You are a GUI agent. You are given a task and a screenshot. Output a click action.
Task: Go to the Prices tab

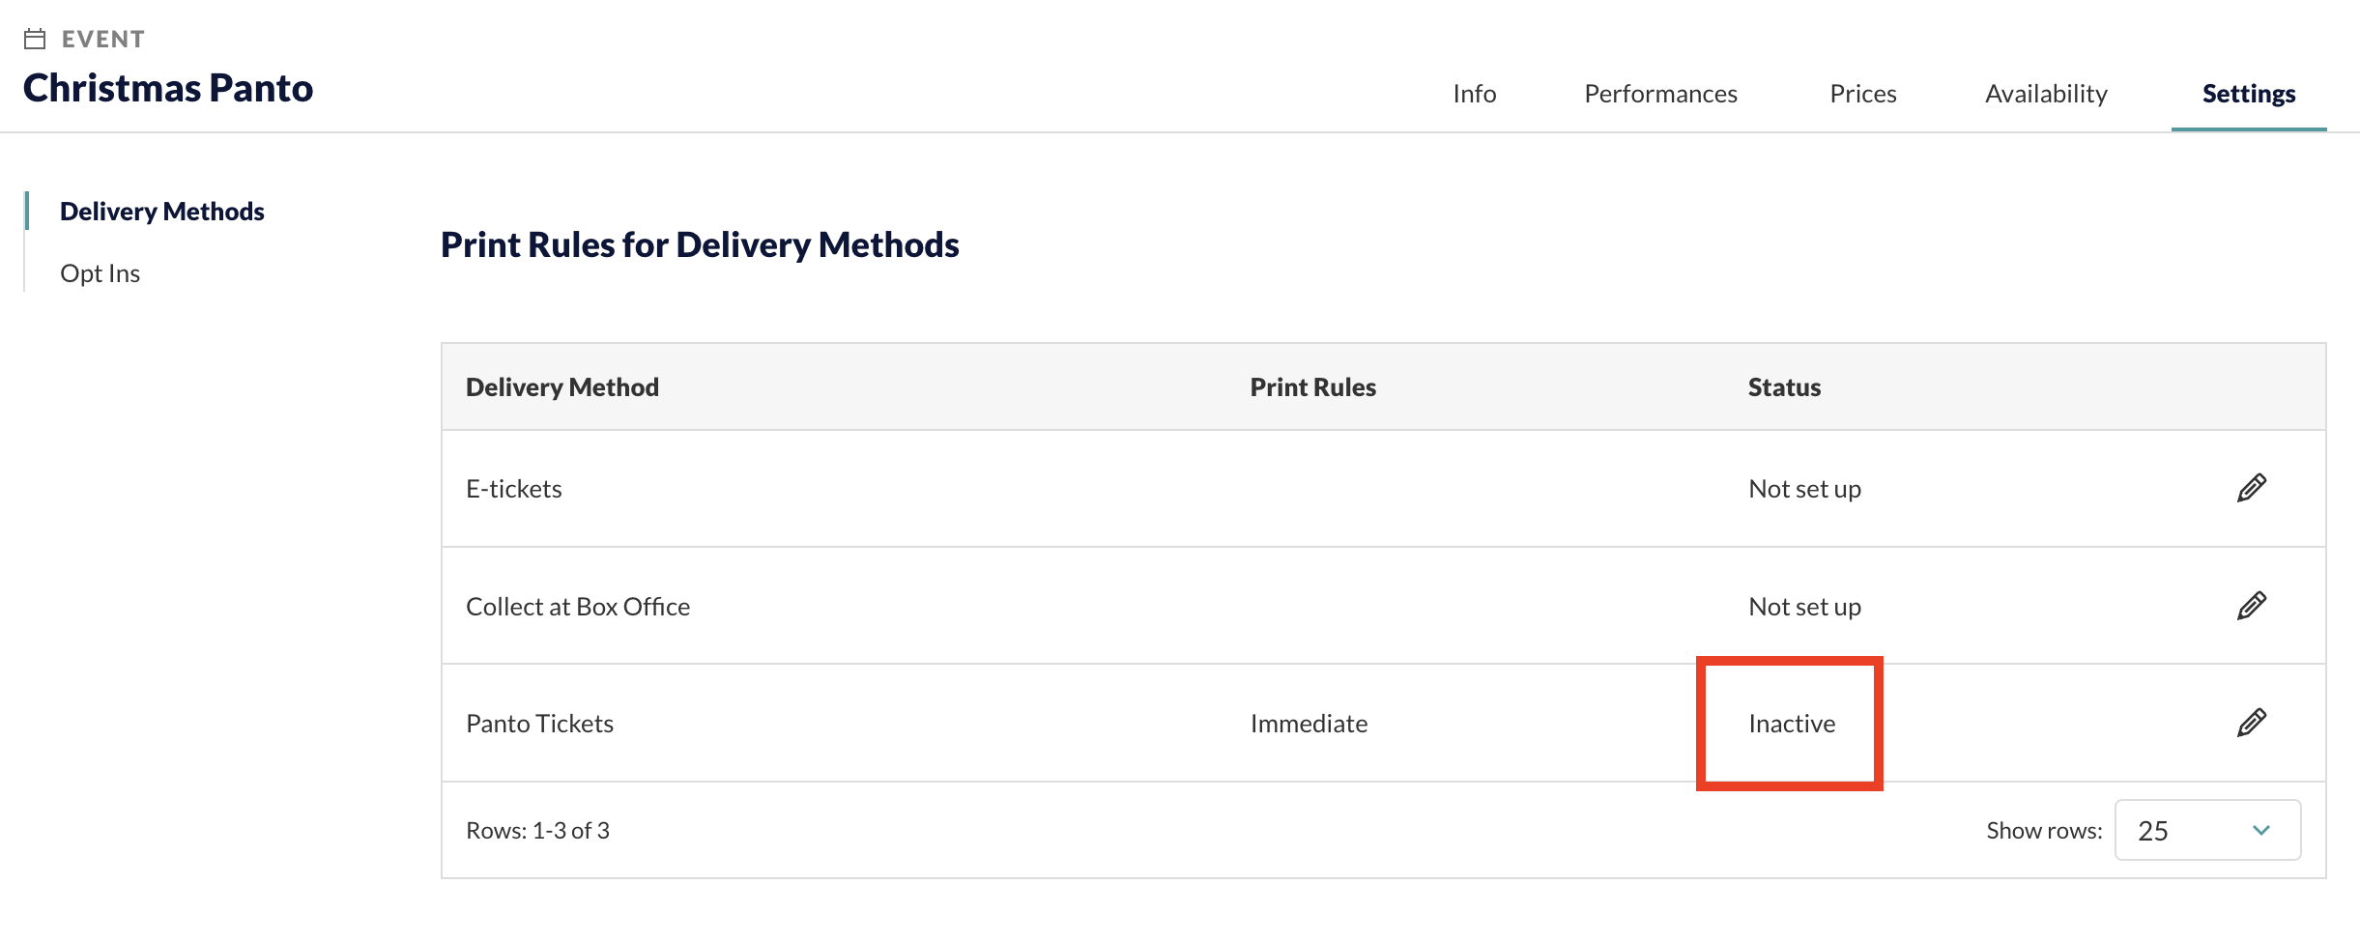point(1862,94)
